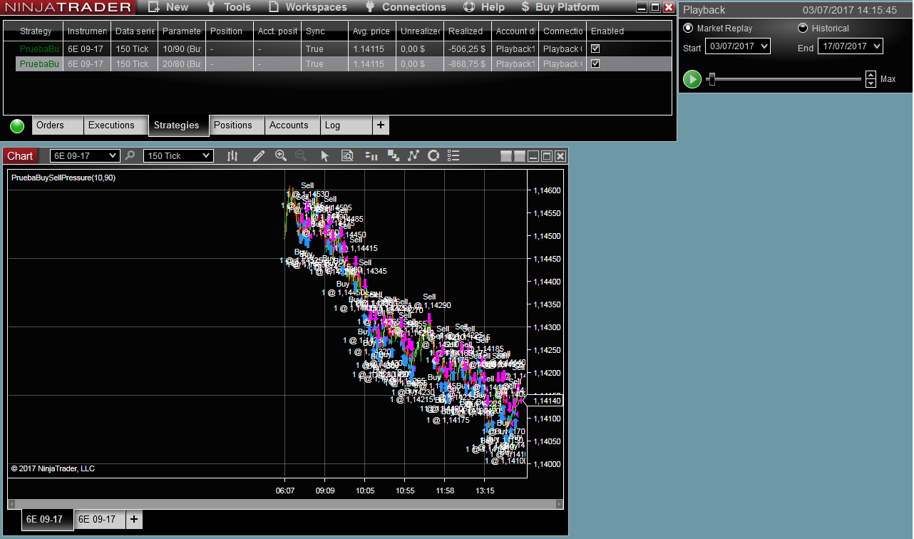Uncheck Enabled for the 20/80 strategy row
Viewport: 914px width, 539px height.
(x=595, y=64)
